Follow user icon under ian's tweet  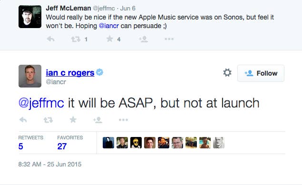[x=97, y=120]
